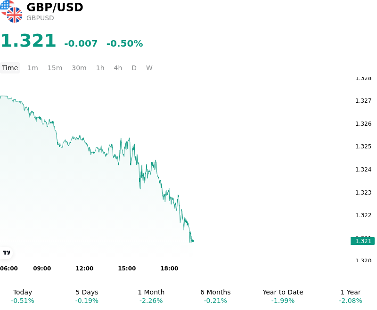Show Today performance range
This screenshot has width=377, height=310.
(x=23, y=296)
